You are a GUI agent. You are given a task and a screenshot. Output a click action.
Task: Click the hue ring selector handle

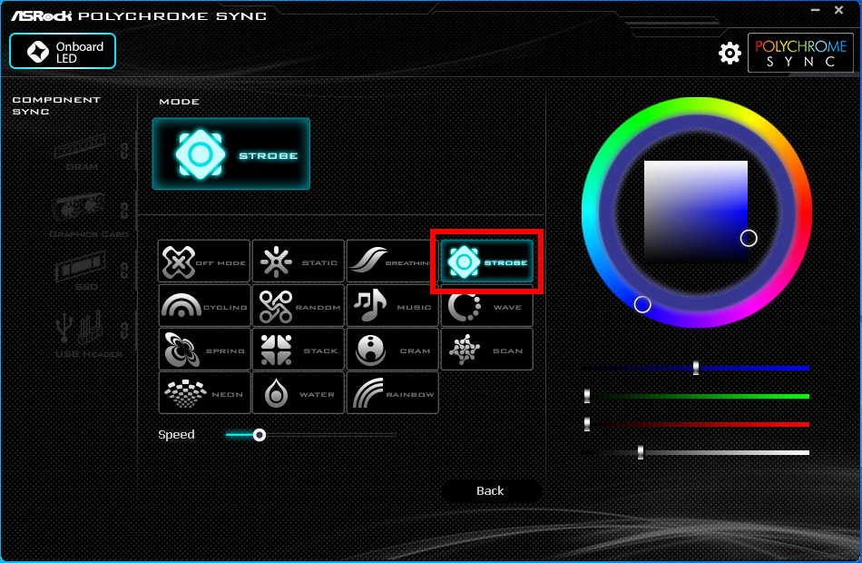coord(642,304)
